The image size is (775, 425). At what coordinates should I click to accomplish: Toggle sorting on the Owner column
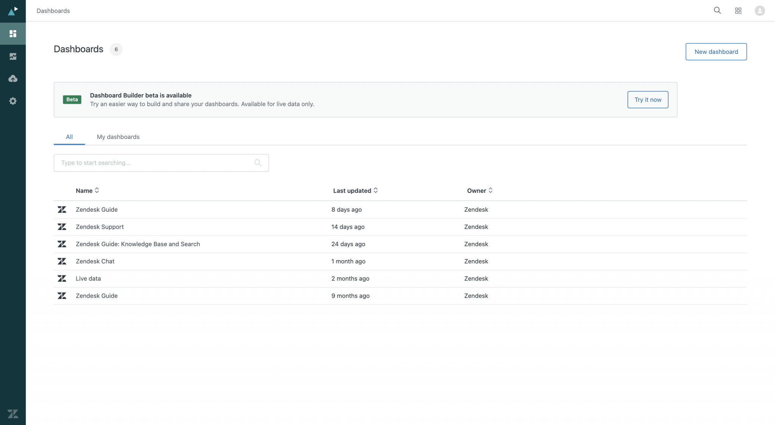479,191
